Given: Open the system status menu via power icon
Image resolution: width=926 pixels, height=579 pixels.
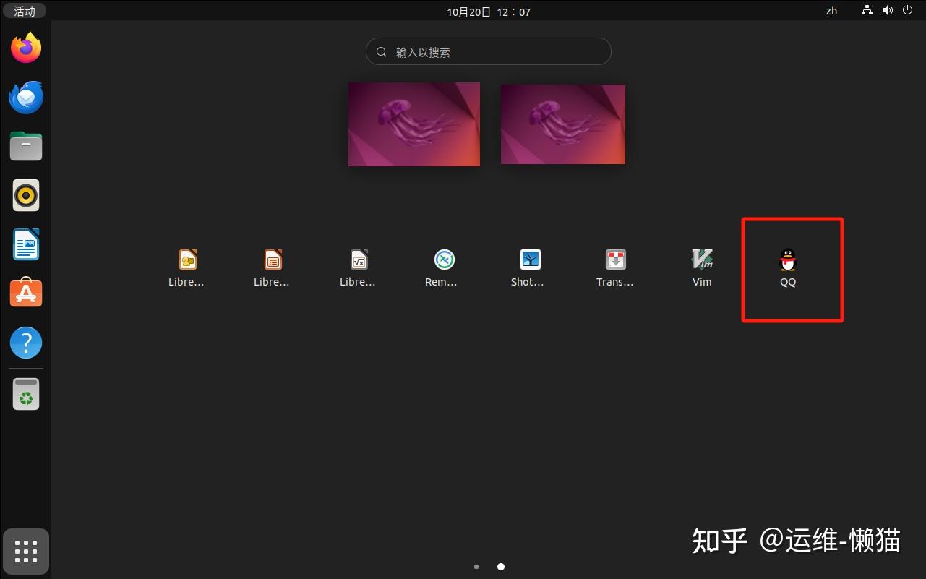Looking at the screenshot, I should pyautogui.click(x=907, y=11).
